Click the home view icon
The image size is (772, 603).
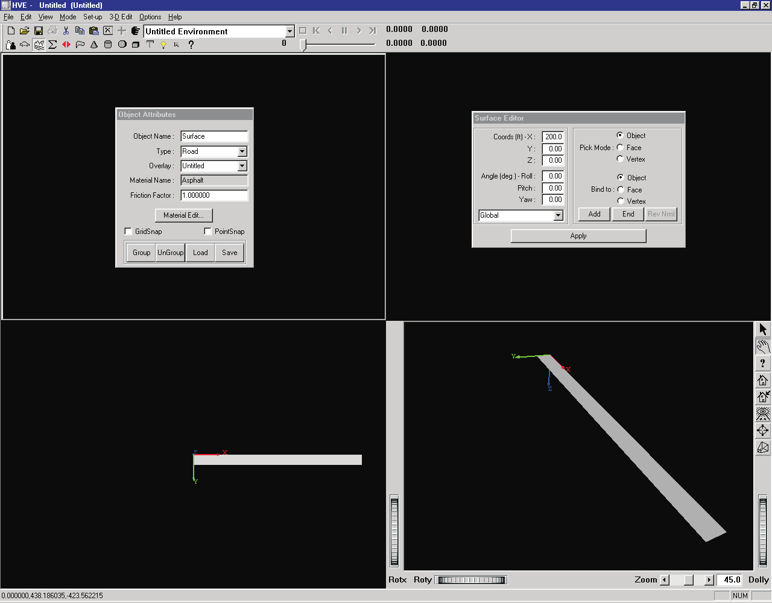click(763, 380)
